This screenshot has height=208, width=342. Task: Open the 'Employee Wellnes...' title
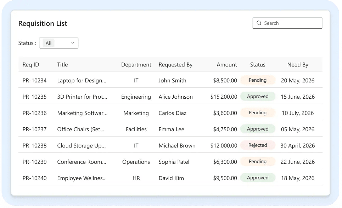pos(82,178)
